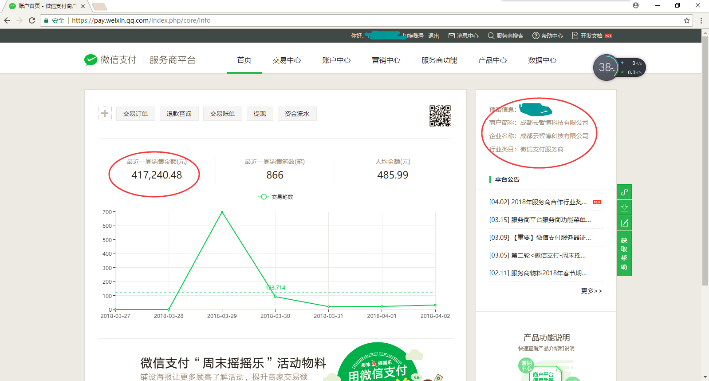Click 切换账号 to switch account
The width and height of the screenshot is (709, 381).
point(413,36)
